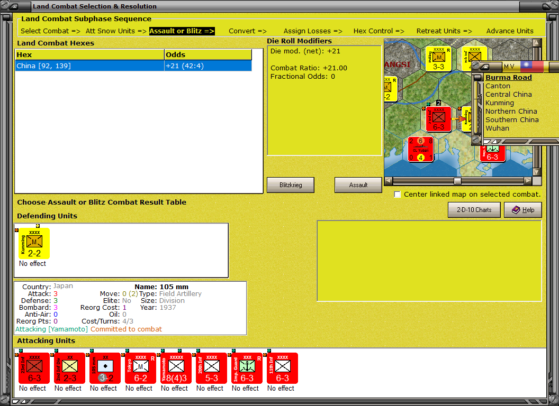Click the Tokyo headquarters 6-2 counter
Screen dimensions: 559x406
tap(139, 368)
